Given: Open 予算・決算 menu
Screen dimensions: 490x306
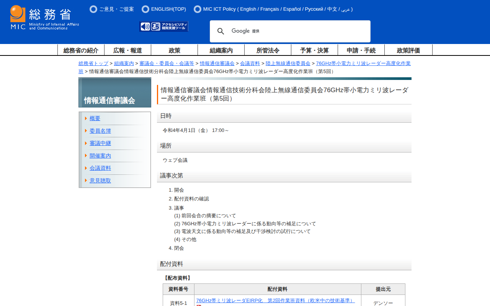Looking at the screenshot, I should click(x=314, y=50).
